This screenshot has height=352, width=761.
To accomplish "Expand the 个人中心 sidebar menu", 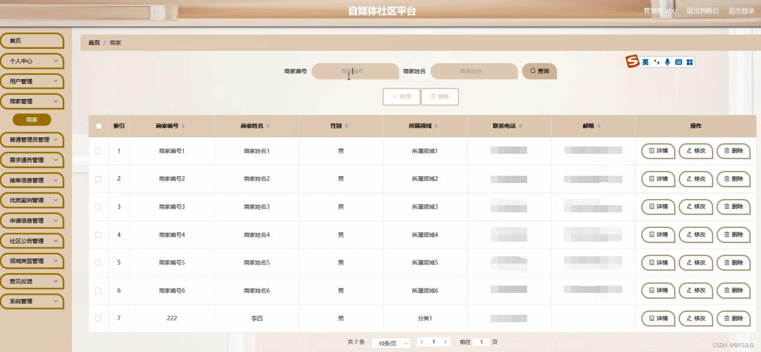I will 32,61.
